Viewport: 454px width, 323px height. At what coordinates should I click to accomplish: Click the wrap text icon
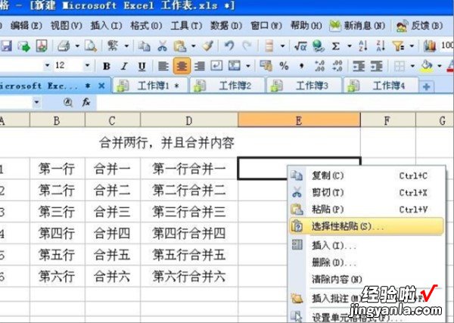tap(216, 67)
